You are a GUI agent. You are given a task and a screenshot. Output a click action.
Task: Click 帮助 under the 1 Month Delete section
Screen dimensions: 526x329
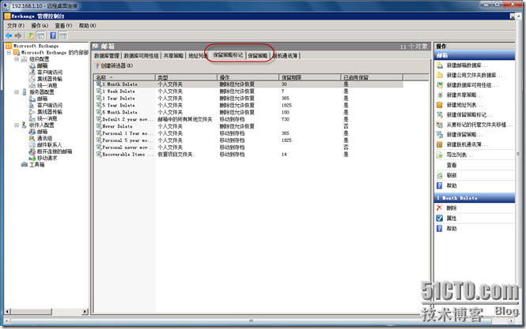[x=452, y=229]
